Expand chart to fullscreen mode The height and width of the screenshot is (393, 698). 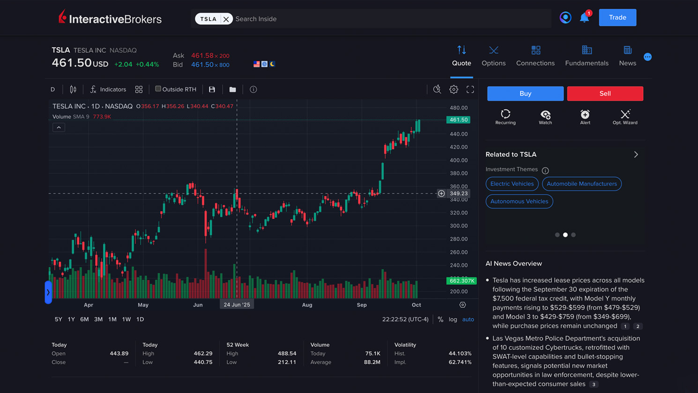pos(470,89)
